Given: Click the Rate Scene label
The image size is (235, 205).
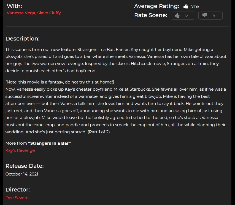Looking at the screenshot, I should (151, 15).
